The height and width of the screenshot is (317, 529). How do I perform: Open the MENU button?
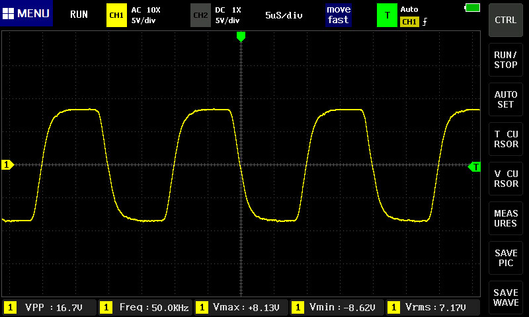[x=26, y=13]
